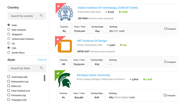The image size is (187, 105).
Task: Click the state search magnifier icon
Action: 41,68
